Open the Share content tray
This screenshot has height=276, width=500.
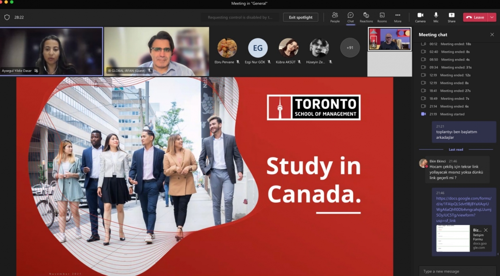pos(451,17)
